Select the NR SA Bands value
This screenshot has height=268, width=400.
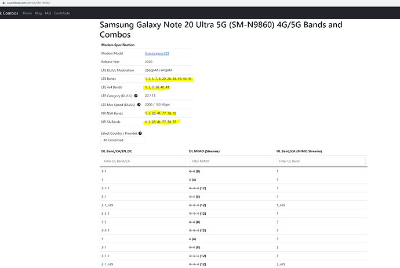click(x=161, y=122)
